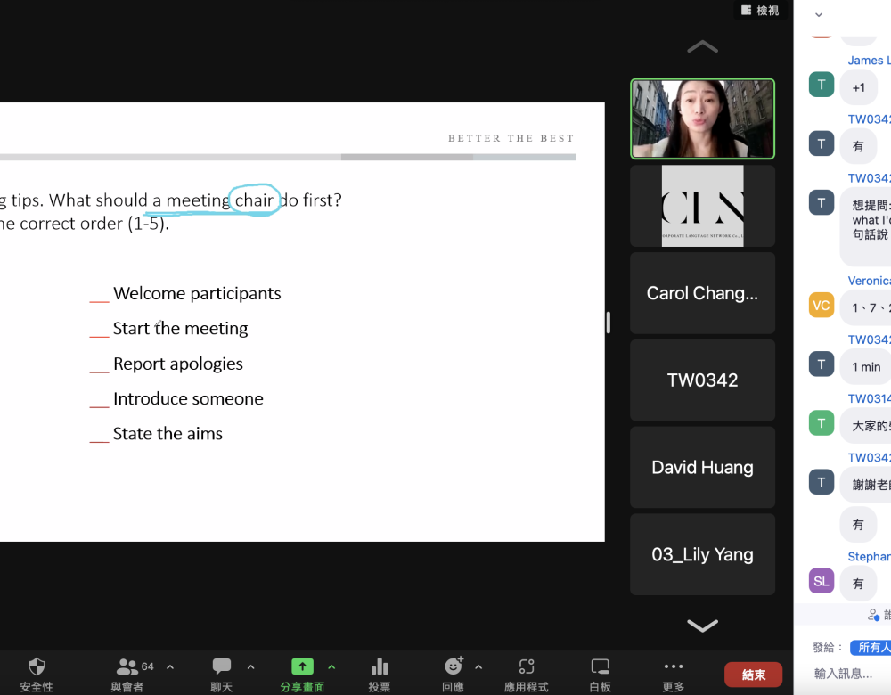Open the Participants (與會者) panel
This screenshot has width=891, height=695.
click(x=127, y=666)
